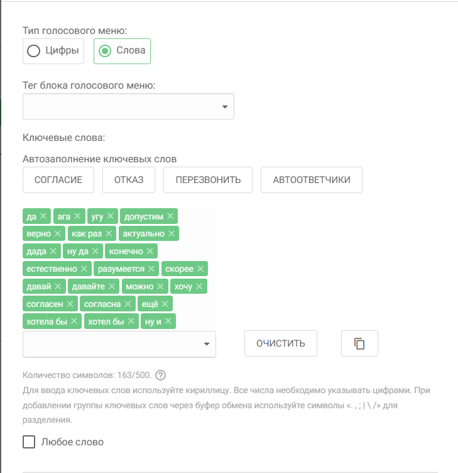Open the keywords input dropdown arrow
The image size is (458, 473).
pos(207,344)
